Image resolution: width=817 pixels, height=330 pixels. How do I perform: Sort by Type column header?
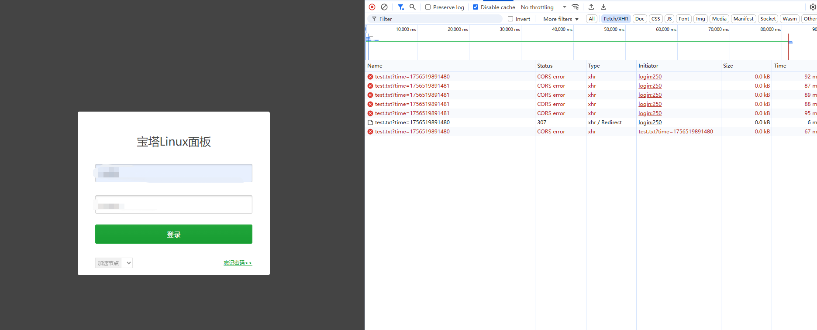point(611,66)
